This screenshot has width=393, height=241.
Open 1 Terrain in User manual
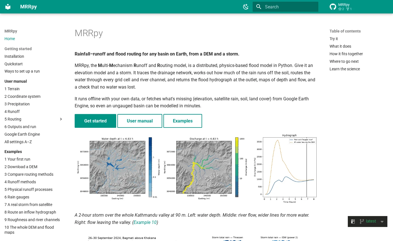12,89
